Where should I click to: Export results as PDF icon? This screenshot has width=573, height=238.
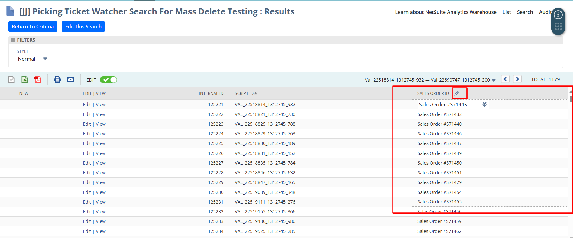[37, 79]
